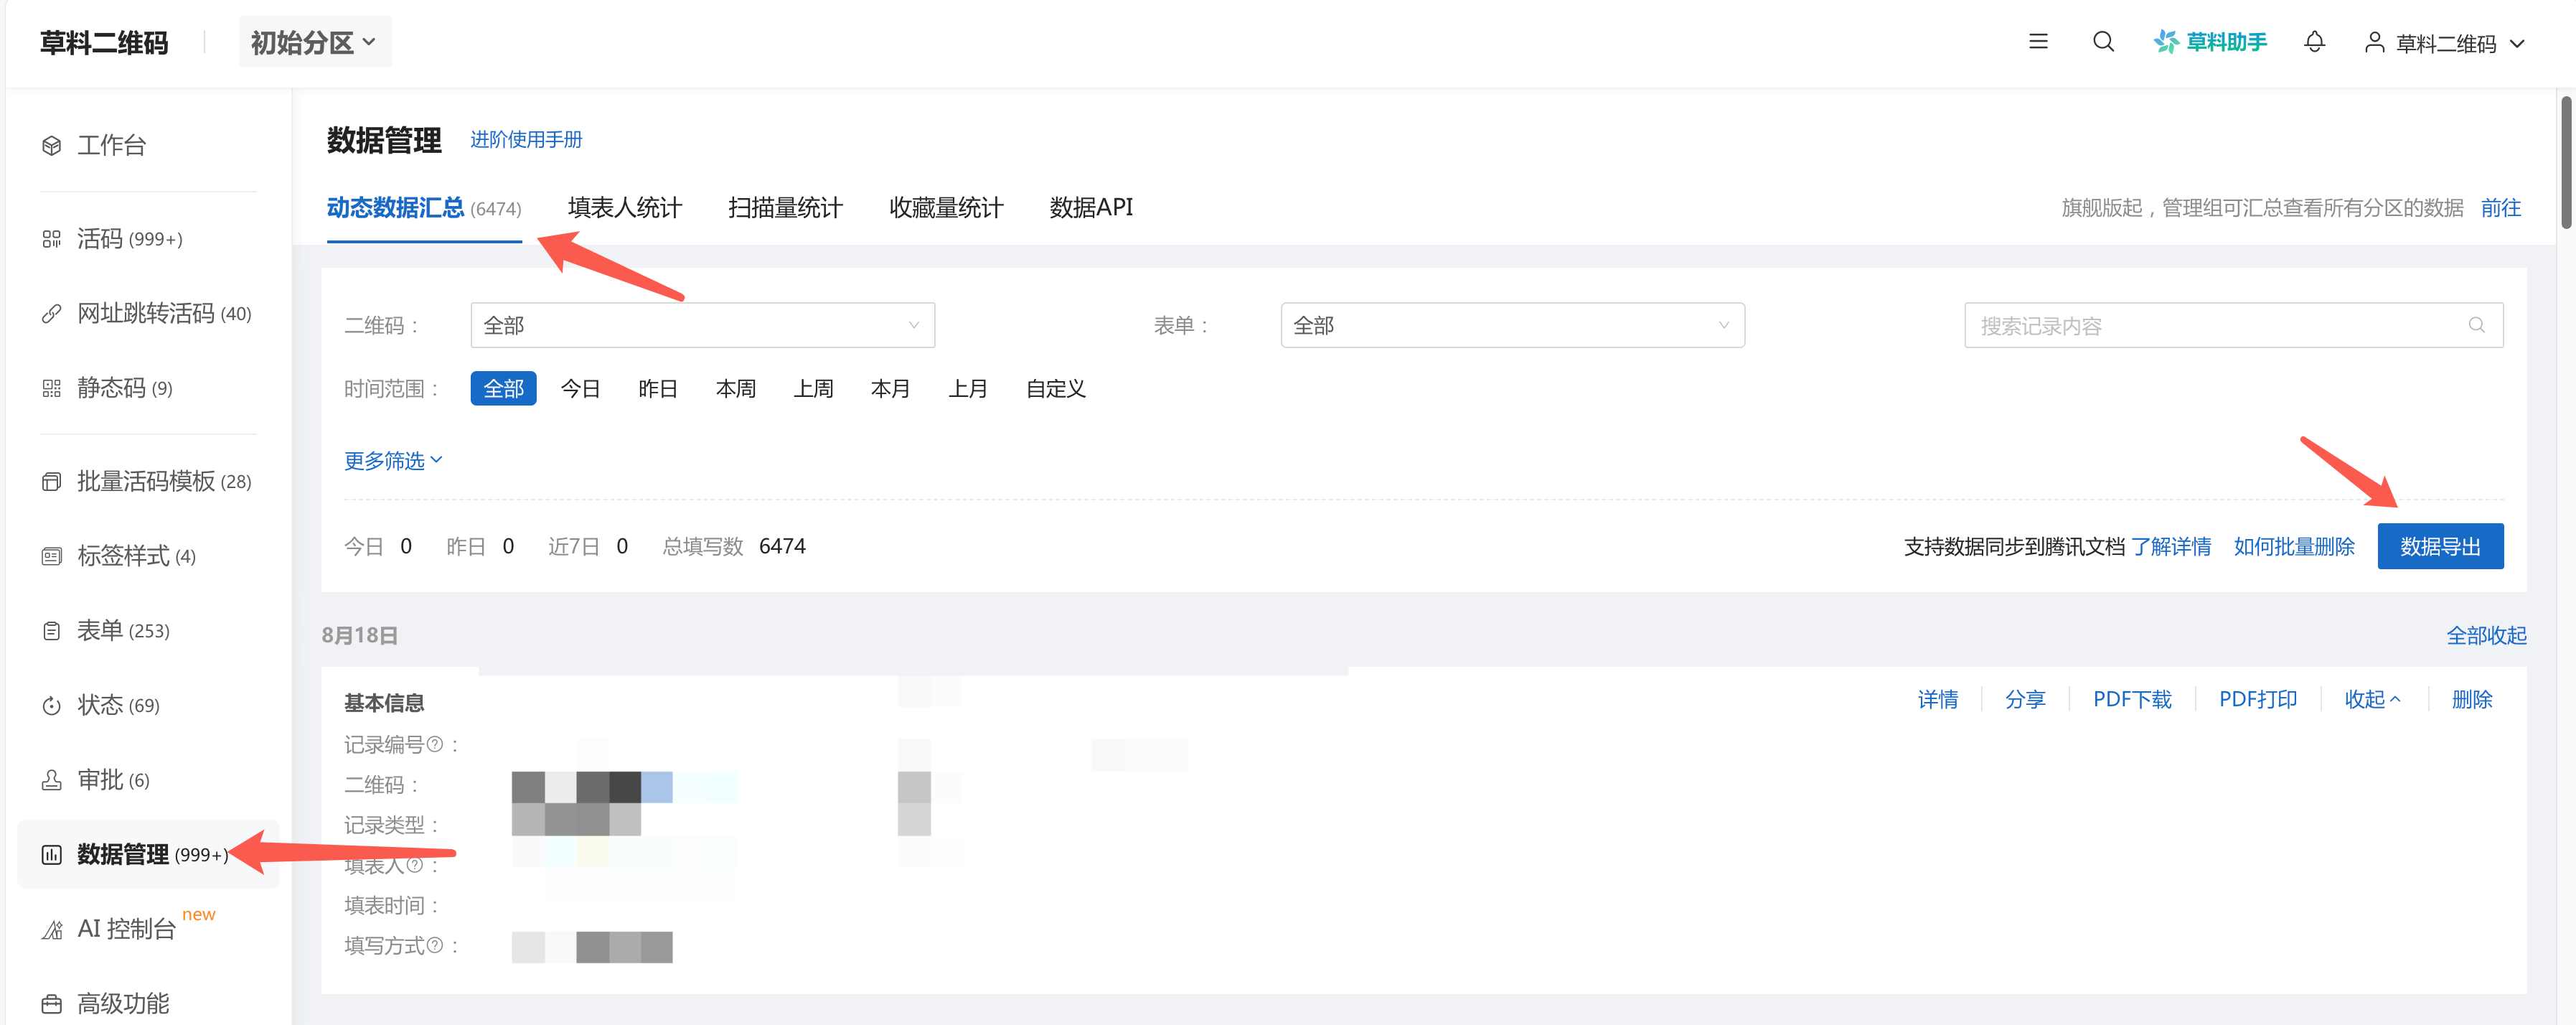Collapse the record with 收起

click(x=2372, y=699)
